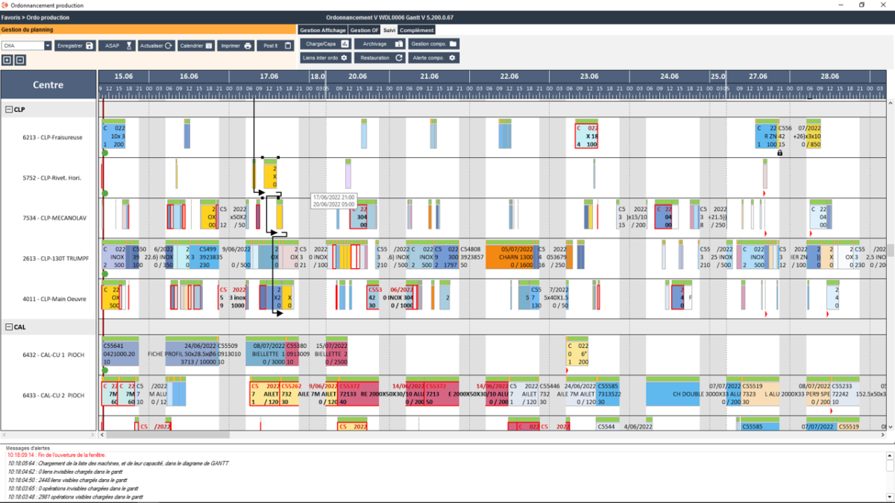Add a note with Post It
This screenshot has height=503, width=895.
275,45
